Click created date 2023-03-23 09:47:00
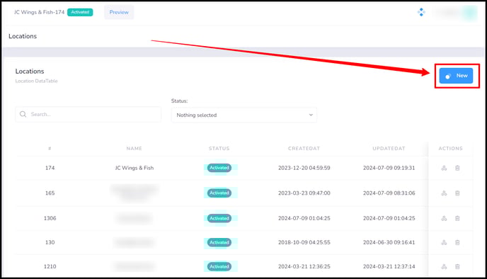The width and height of the screenshot is (487, 279). point(304,193)
